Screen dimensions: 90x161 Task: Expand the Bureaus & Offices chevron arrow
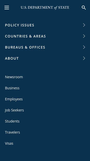[x=84, y=47]
